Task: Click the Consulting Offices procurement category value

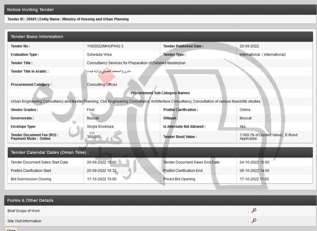Action: click(102, 85)
